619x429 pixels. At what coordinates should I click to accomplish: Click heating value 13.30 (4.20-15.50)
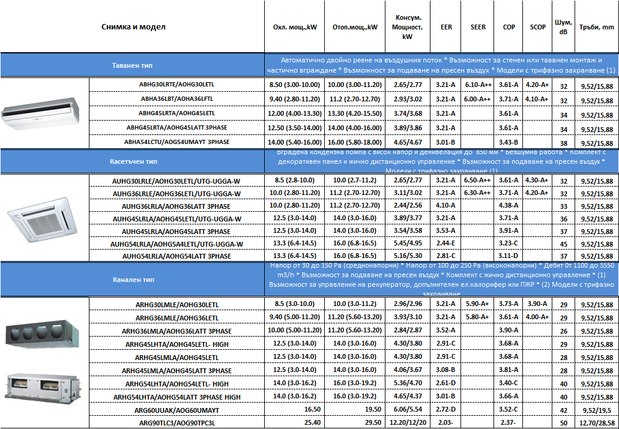pyautogui.click(x=354, y=113)
